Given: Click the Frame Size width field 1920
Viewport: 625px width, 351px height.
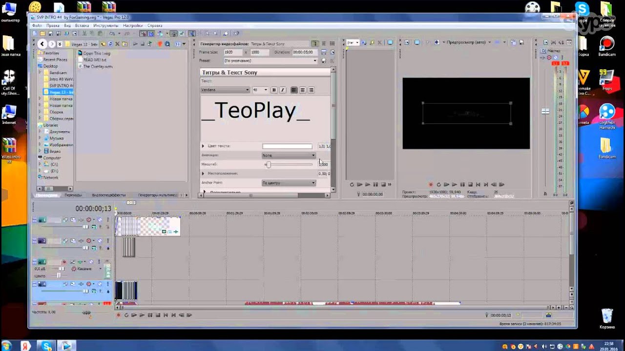Looking at the screenshot, I should 233,52.
